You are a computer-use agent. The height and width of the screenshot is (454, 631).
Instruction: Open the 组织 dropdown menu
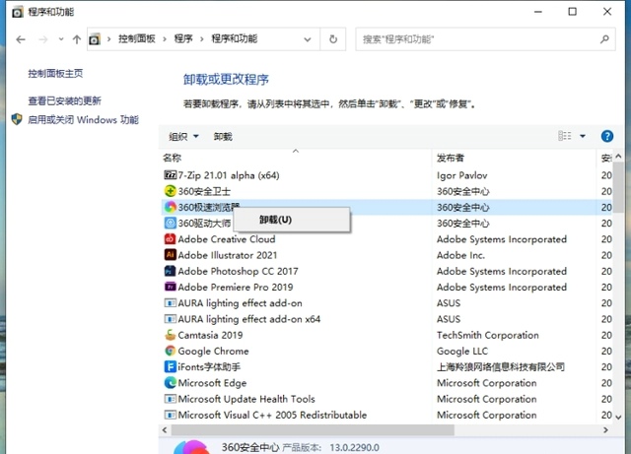click(183, 137)
